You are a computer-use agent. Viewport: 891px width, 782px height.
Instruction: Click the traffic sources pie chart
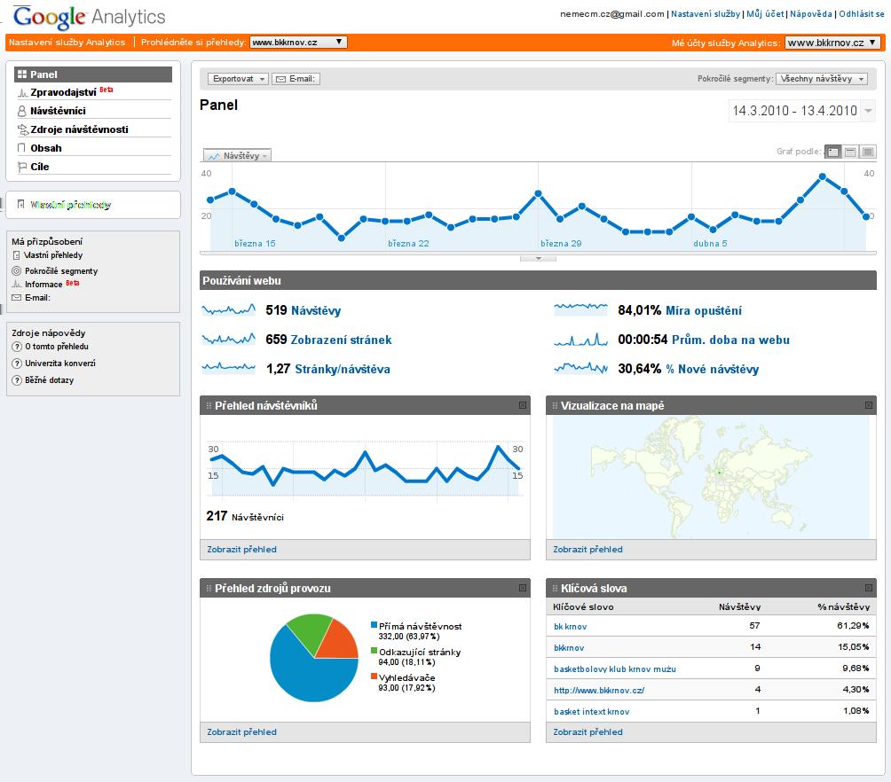314,658
